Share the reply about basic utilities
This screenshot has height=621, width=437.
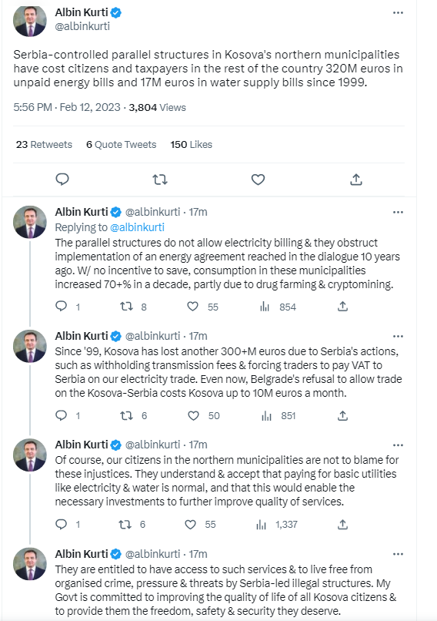coord(342,525)
